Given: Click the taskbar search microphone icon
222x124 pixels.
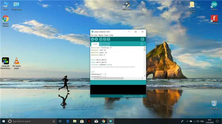Looking at the screenshot, I should (x=54, y=121).
